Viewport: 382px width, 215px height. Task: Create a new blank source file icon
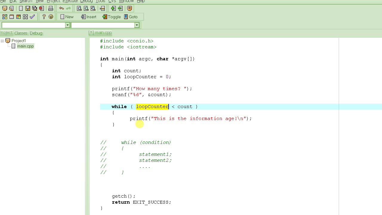[x=21, y=8]
